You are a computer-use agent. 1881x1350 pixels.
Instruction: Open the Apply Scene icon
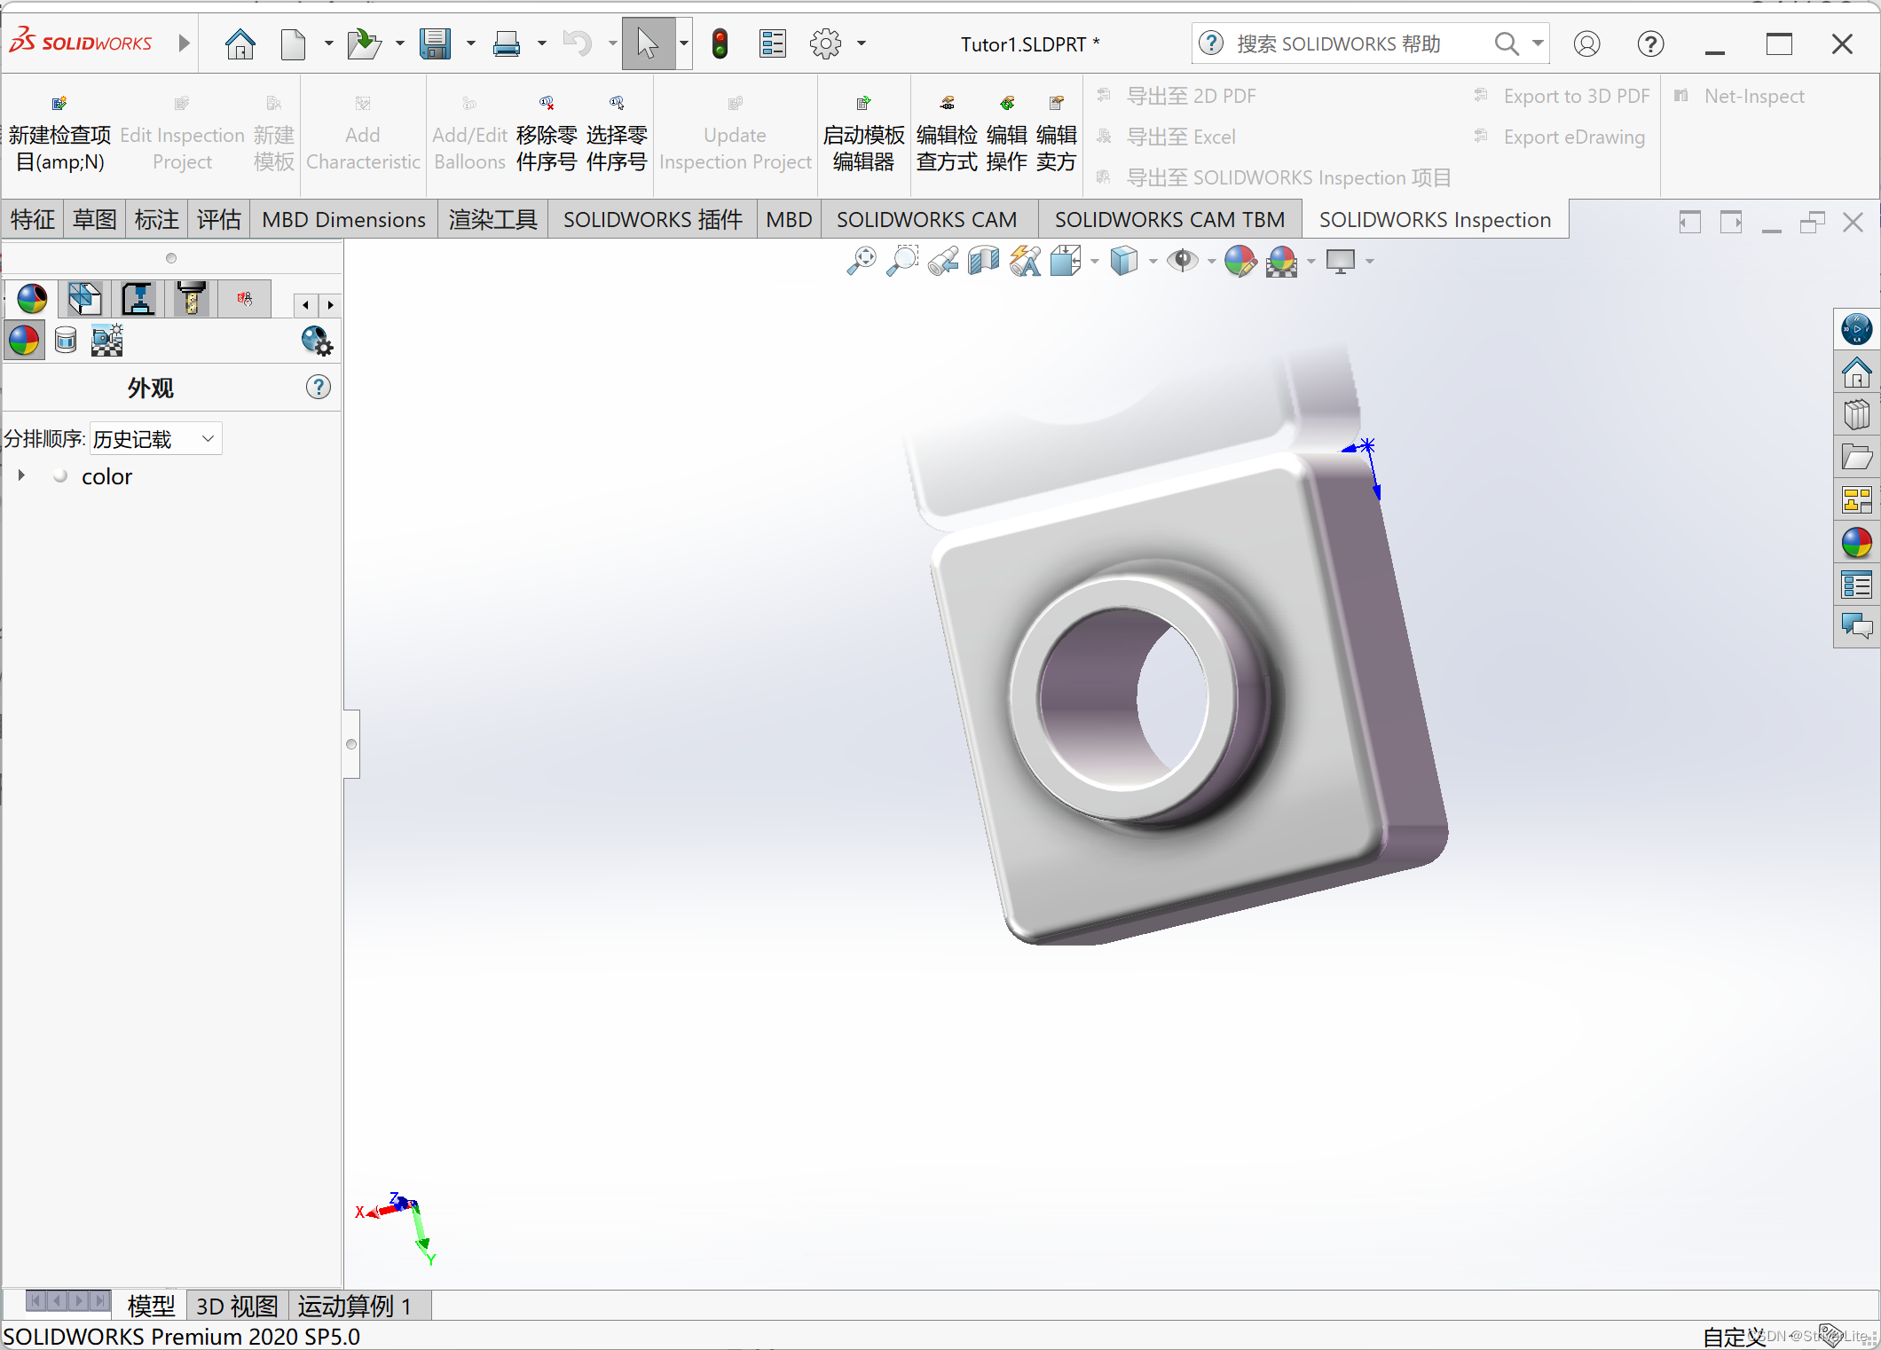[1282, 261]
